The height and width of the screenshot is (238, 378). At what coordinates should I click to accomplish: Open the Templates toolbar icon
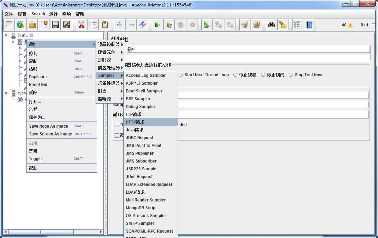click(x=21, y=25)
